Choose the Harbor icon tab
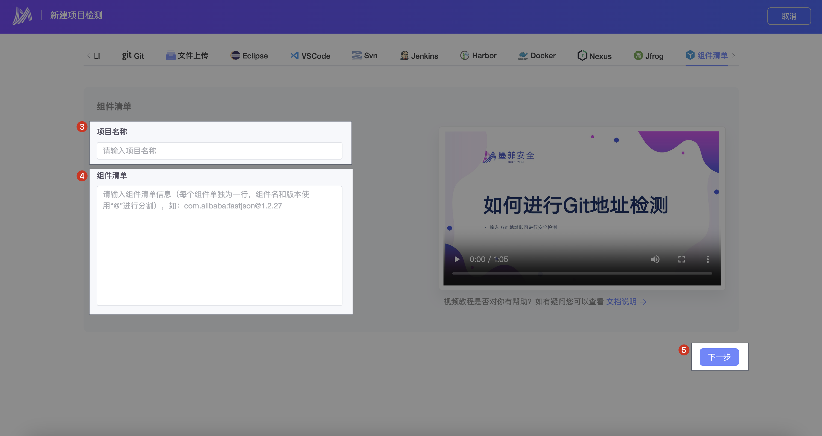822x436 pixels. click(464, 55)
